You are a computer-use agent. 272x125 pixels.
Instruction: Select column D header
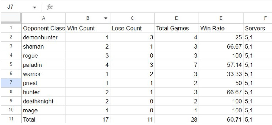pyautogui.click(x=177, y=18)
